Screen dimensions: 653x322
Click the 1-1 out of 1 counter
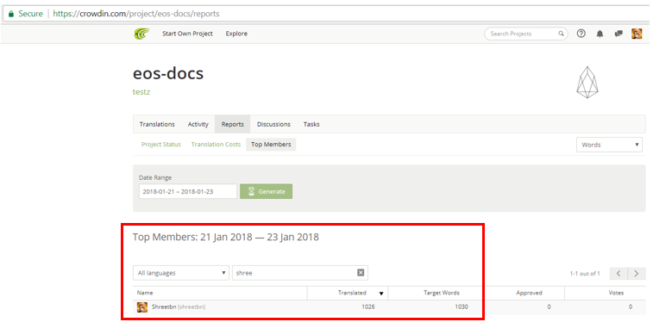tap(585, 274)
